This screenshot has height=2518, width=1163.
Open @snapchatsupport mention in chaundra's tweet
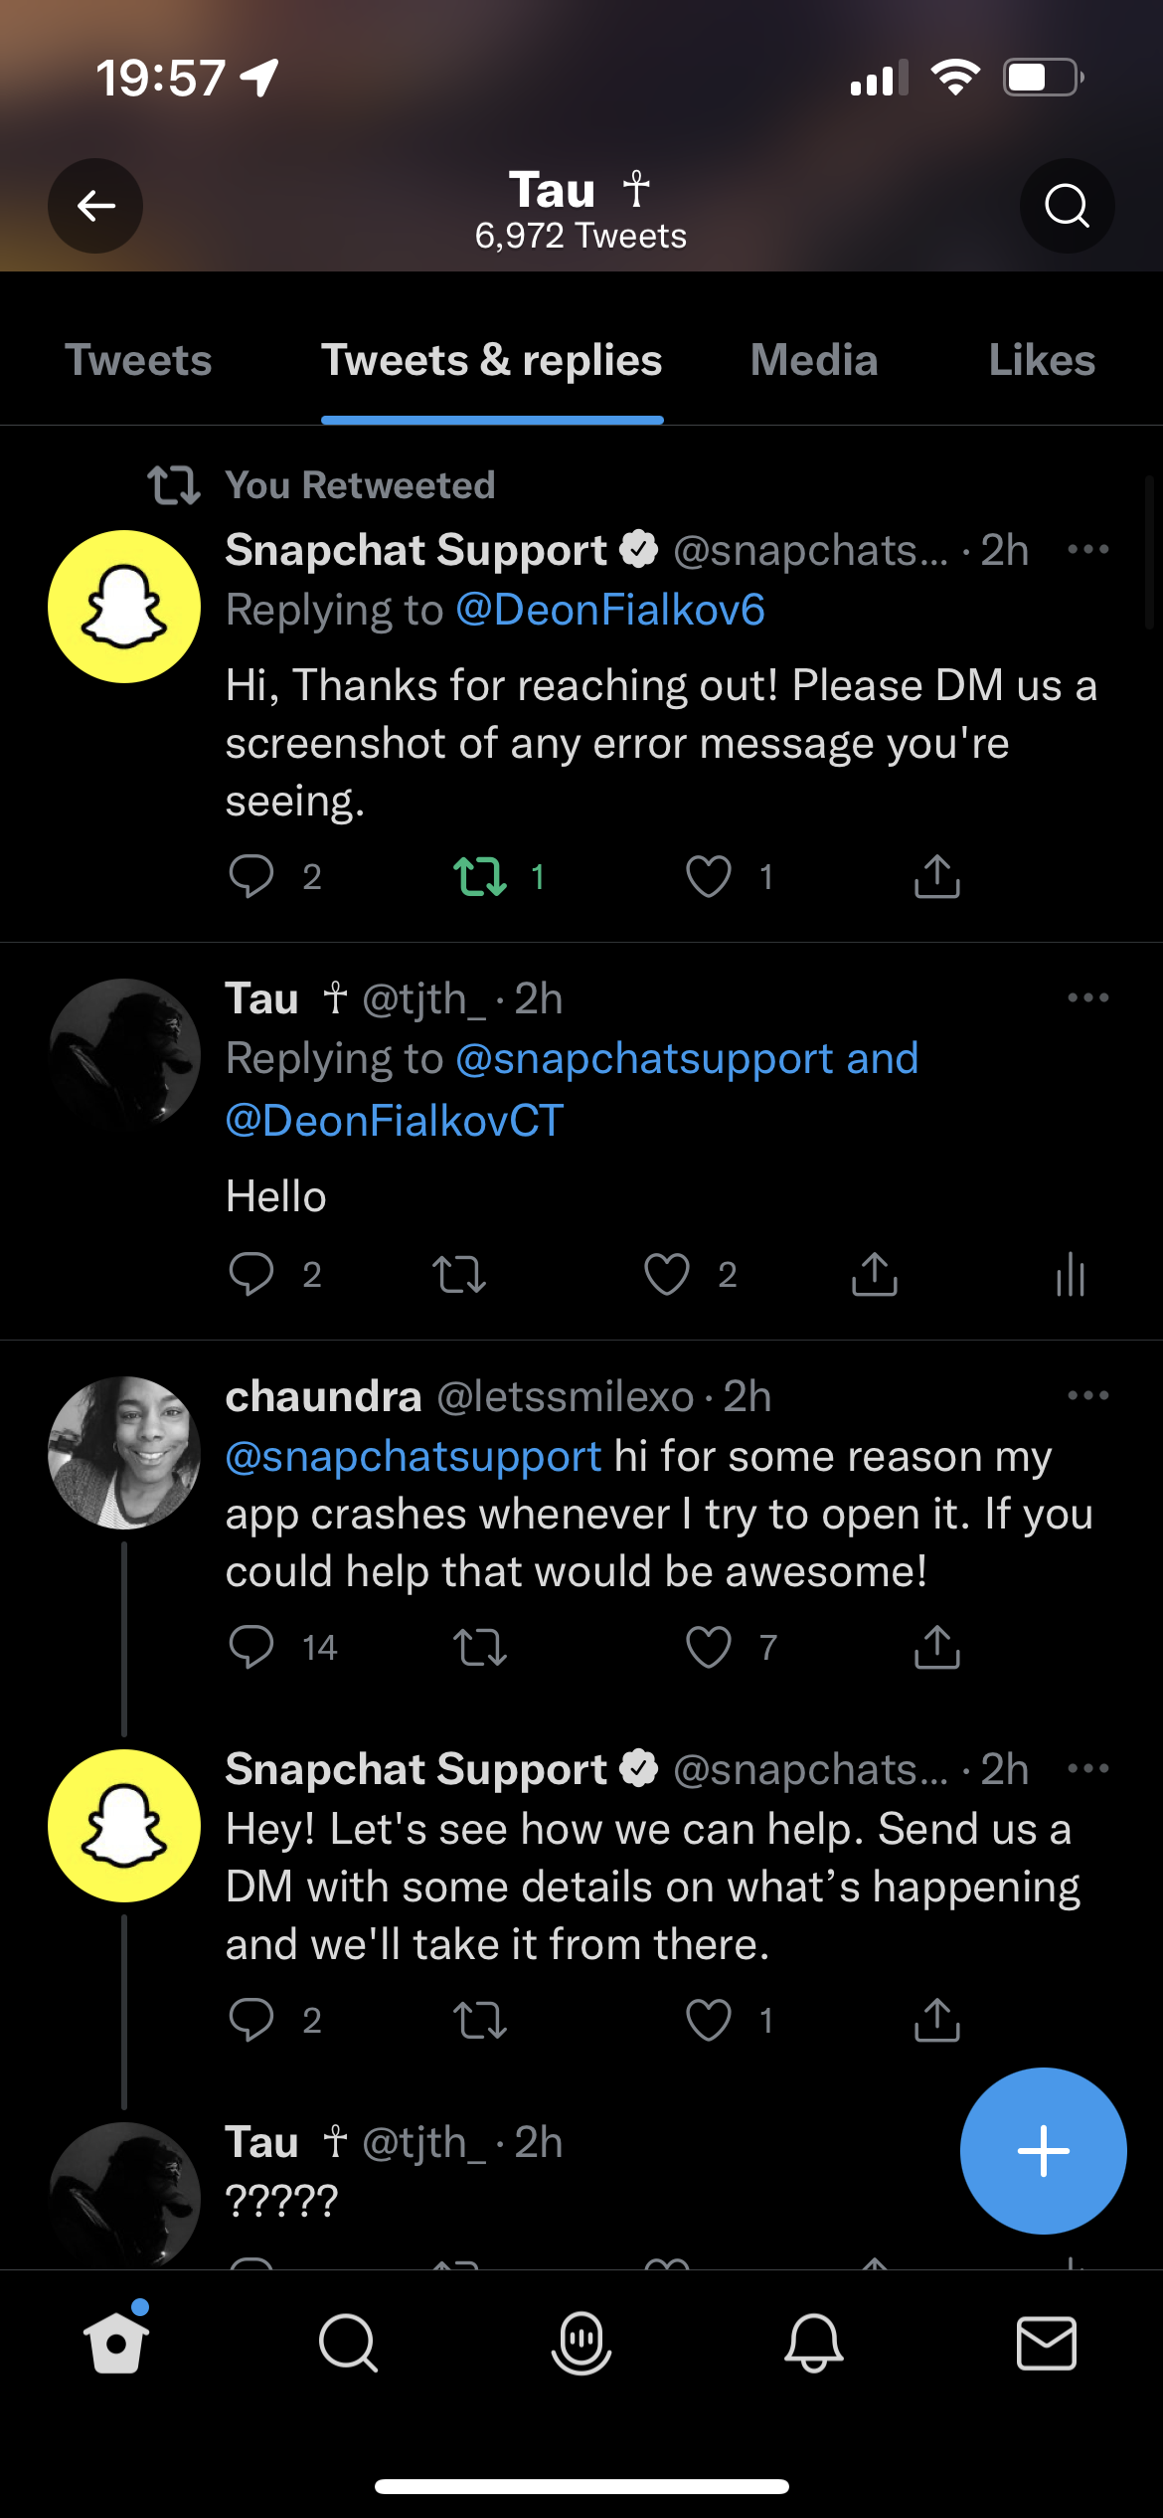(x=414, y=1456)
